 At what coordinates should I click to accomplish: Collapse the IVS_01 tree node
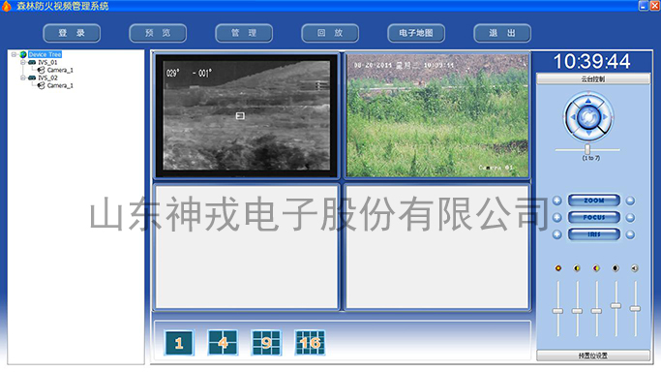click(23, 62)
